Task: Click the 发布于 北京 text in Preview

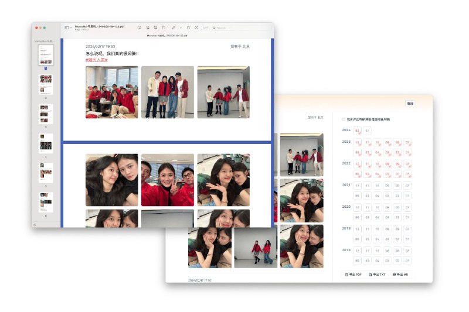Action: (240, 47)
